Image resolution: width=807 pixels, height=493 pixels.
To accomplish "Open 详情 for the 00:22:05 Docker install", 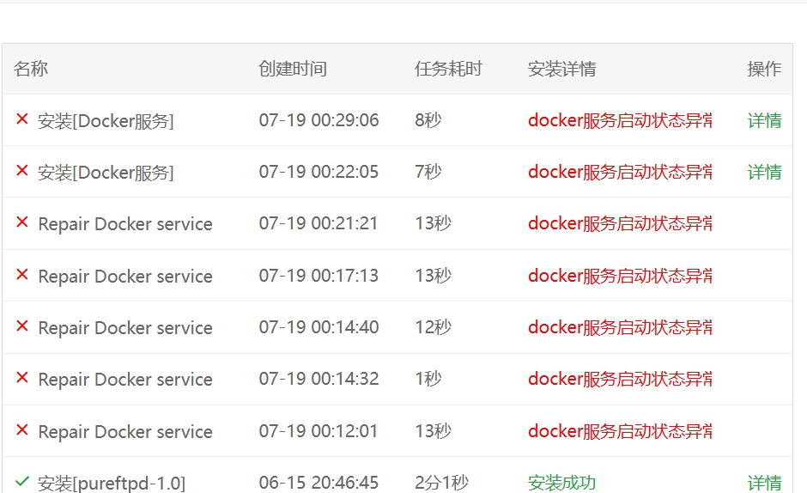I will point(764,172).
